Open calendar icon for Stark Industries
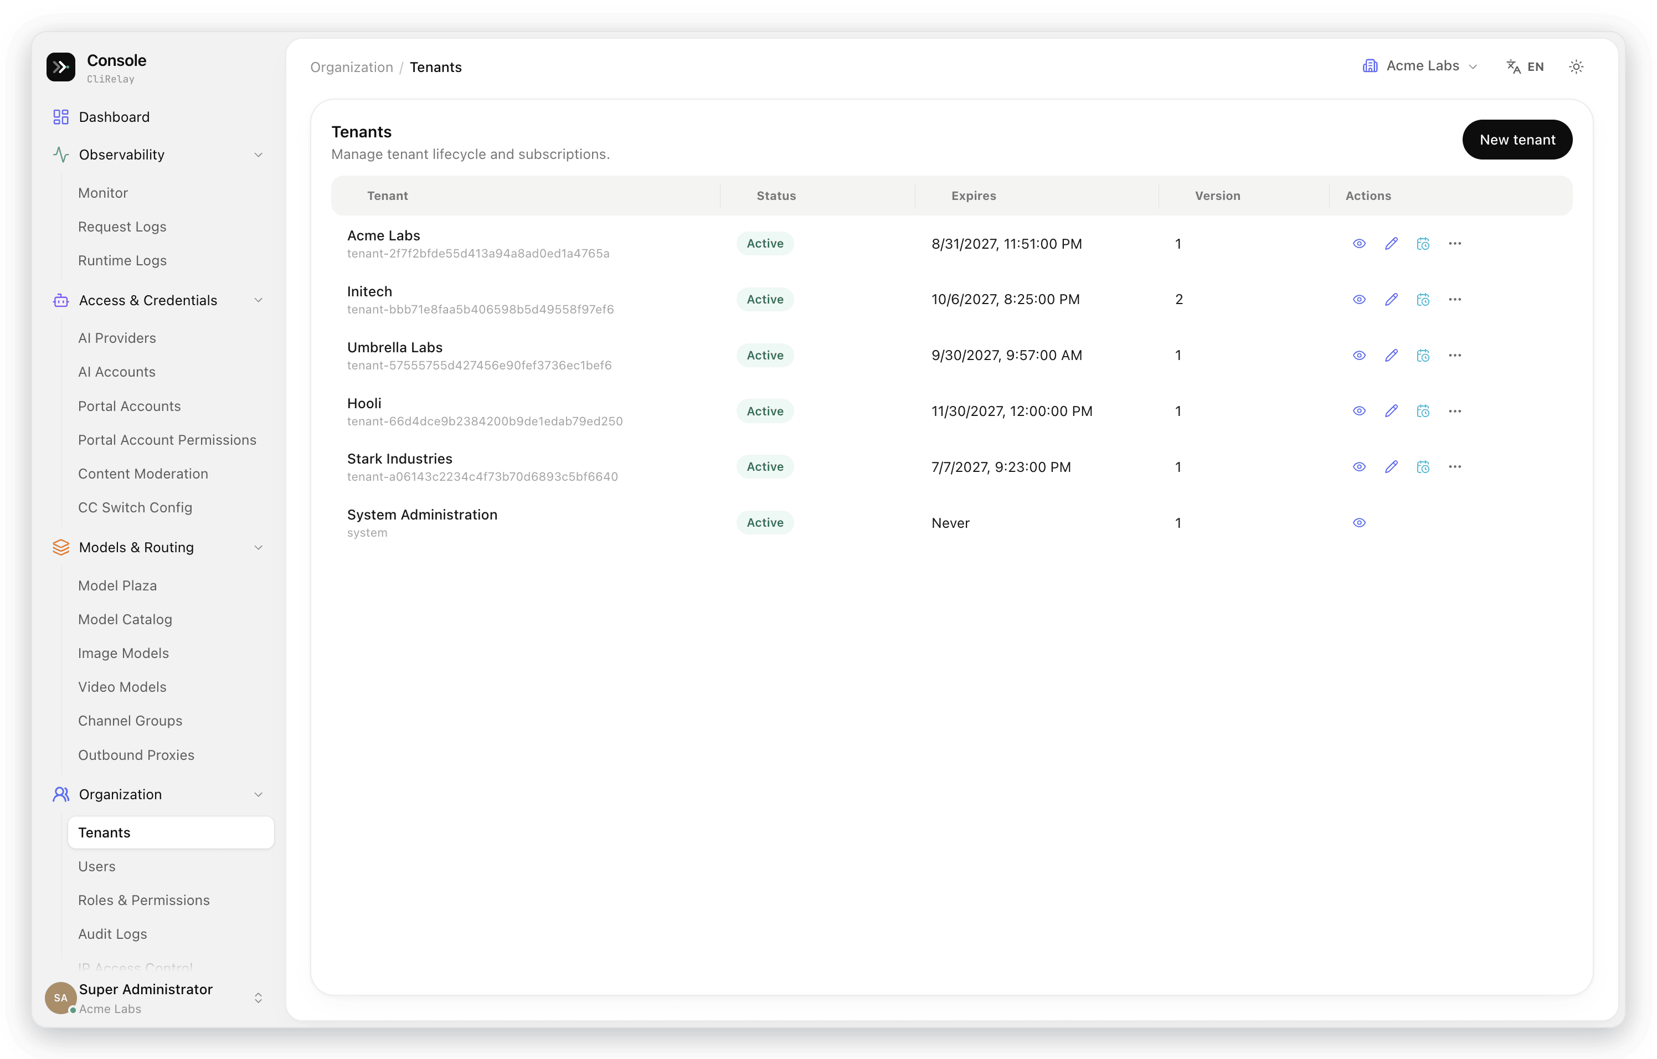This screenshot has width=1657, height=1059. tap(1423, 466)
